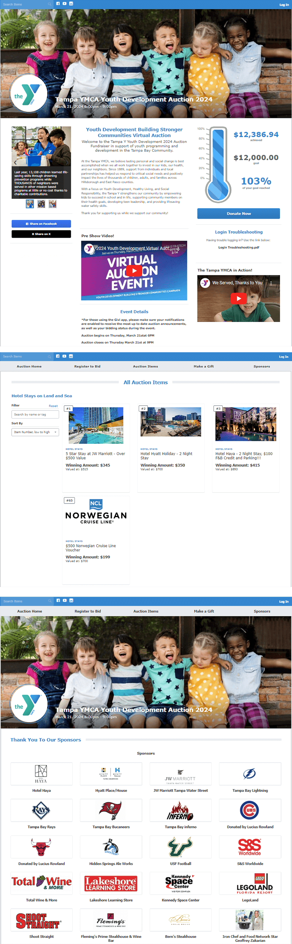Show next slide in the photo carousel
This screenshot has width=292, height=944.
[x=67, y=162]
